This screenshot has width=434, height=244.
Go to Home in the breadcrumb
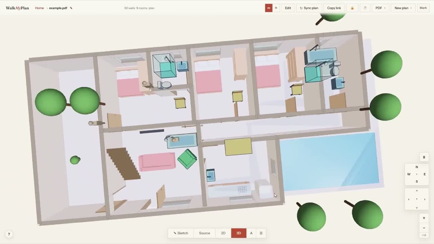coord(39,8)
